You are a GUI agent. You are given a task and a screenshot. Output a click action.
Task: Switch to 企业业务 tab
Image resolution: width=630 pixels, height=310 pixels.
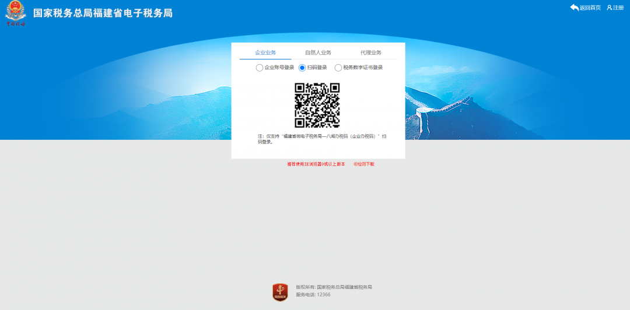tap(265, 52)
